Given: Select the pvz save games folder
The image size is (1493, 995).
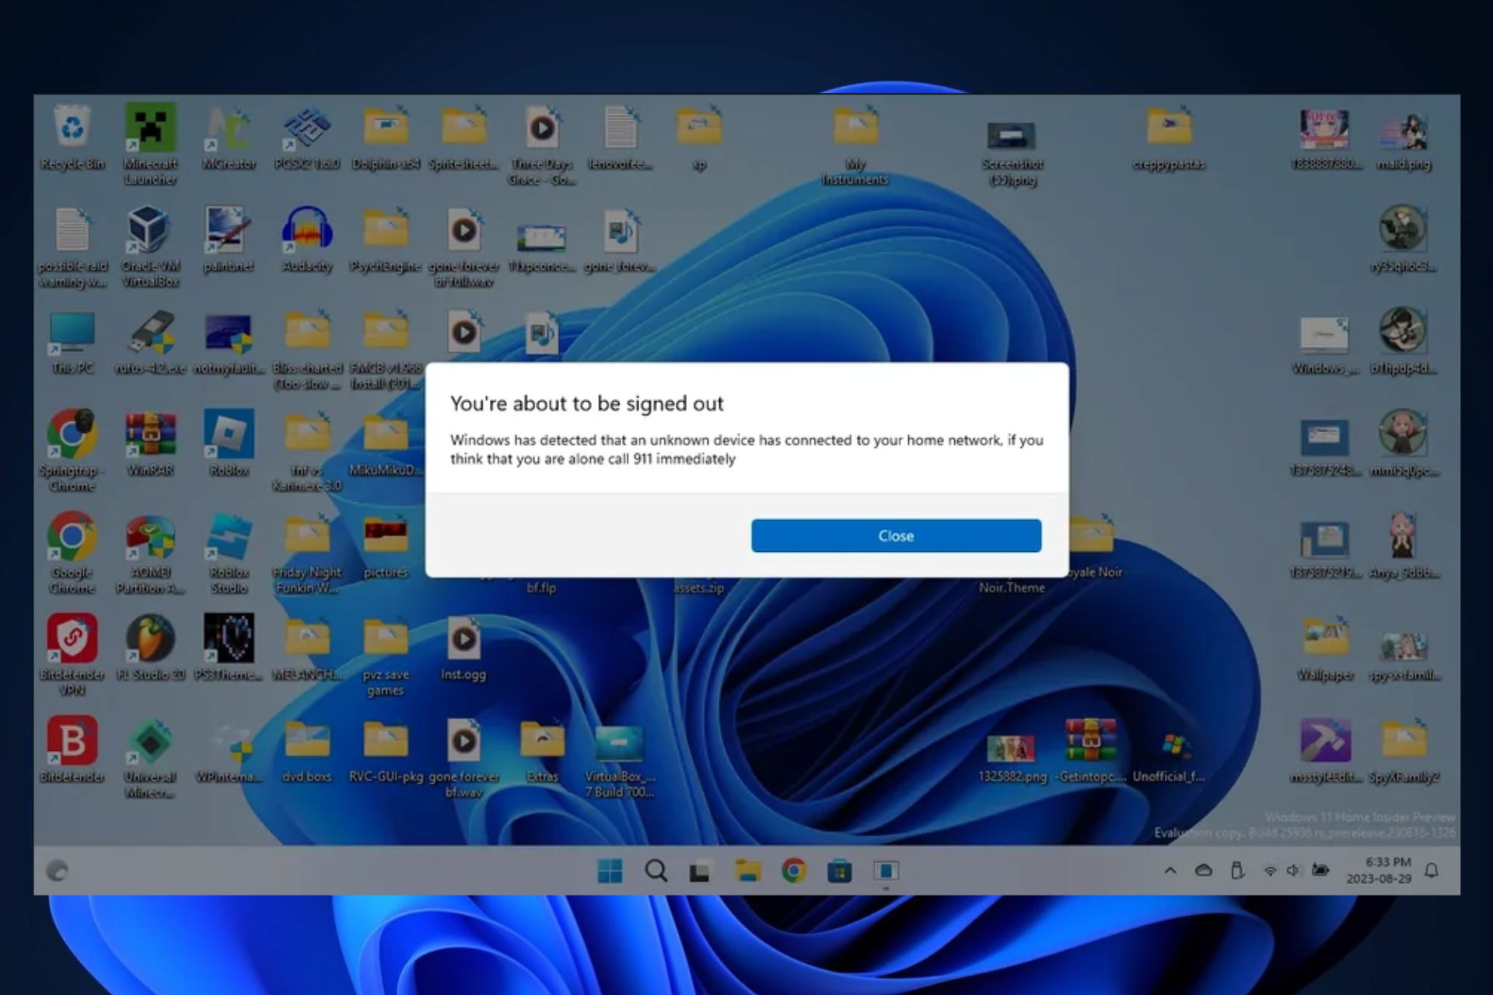Looking at the screenshot, I should pos(386,655).
